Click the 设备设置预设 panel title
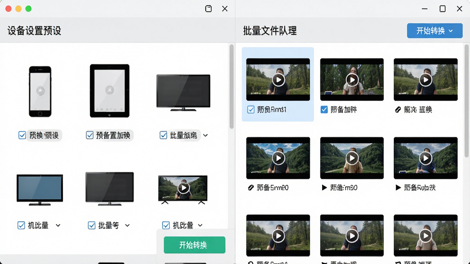 pos(34,31)
